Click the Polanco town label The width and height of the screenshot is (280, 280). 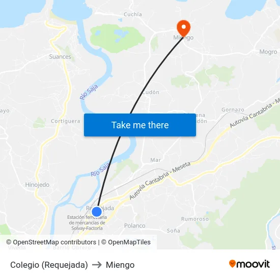coord(134,226)
